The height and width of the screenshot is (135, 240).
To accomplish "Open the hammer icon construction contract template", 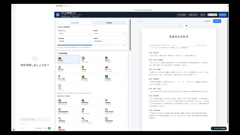I will [x=68, y=120].
